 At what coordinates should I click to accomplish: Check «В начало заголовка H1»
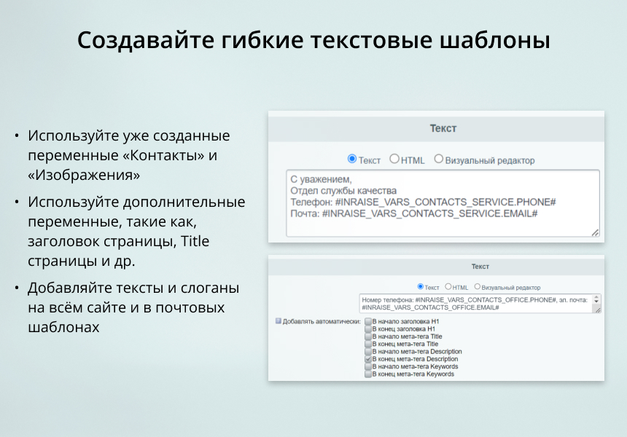(367, 322)
